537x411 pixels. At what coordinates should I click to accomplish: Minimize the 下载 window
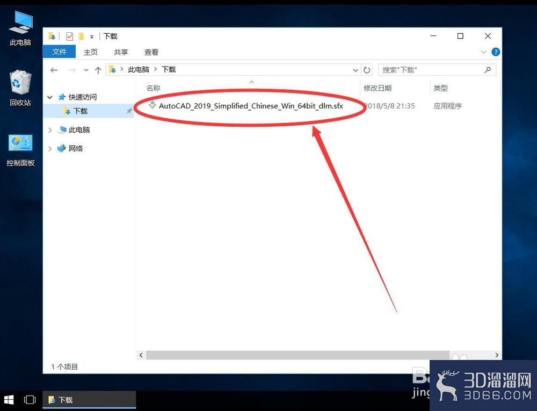[x=433, y=35]
